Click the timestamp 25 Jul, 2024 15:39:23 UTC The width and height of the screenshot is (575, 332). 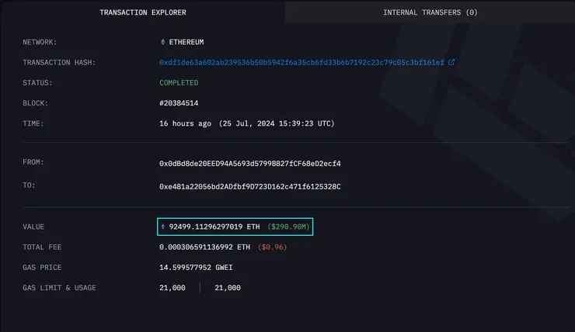point(277,123)
